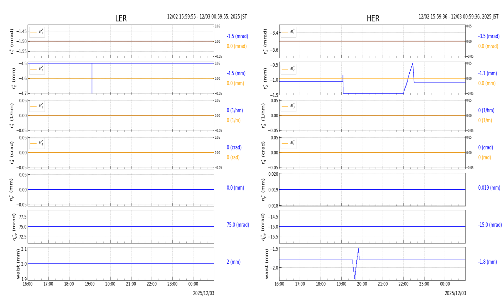Click the 75.0 (mrad) readout
This screenshot has width=503, height=308.
click(x=238, y=225)
